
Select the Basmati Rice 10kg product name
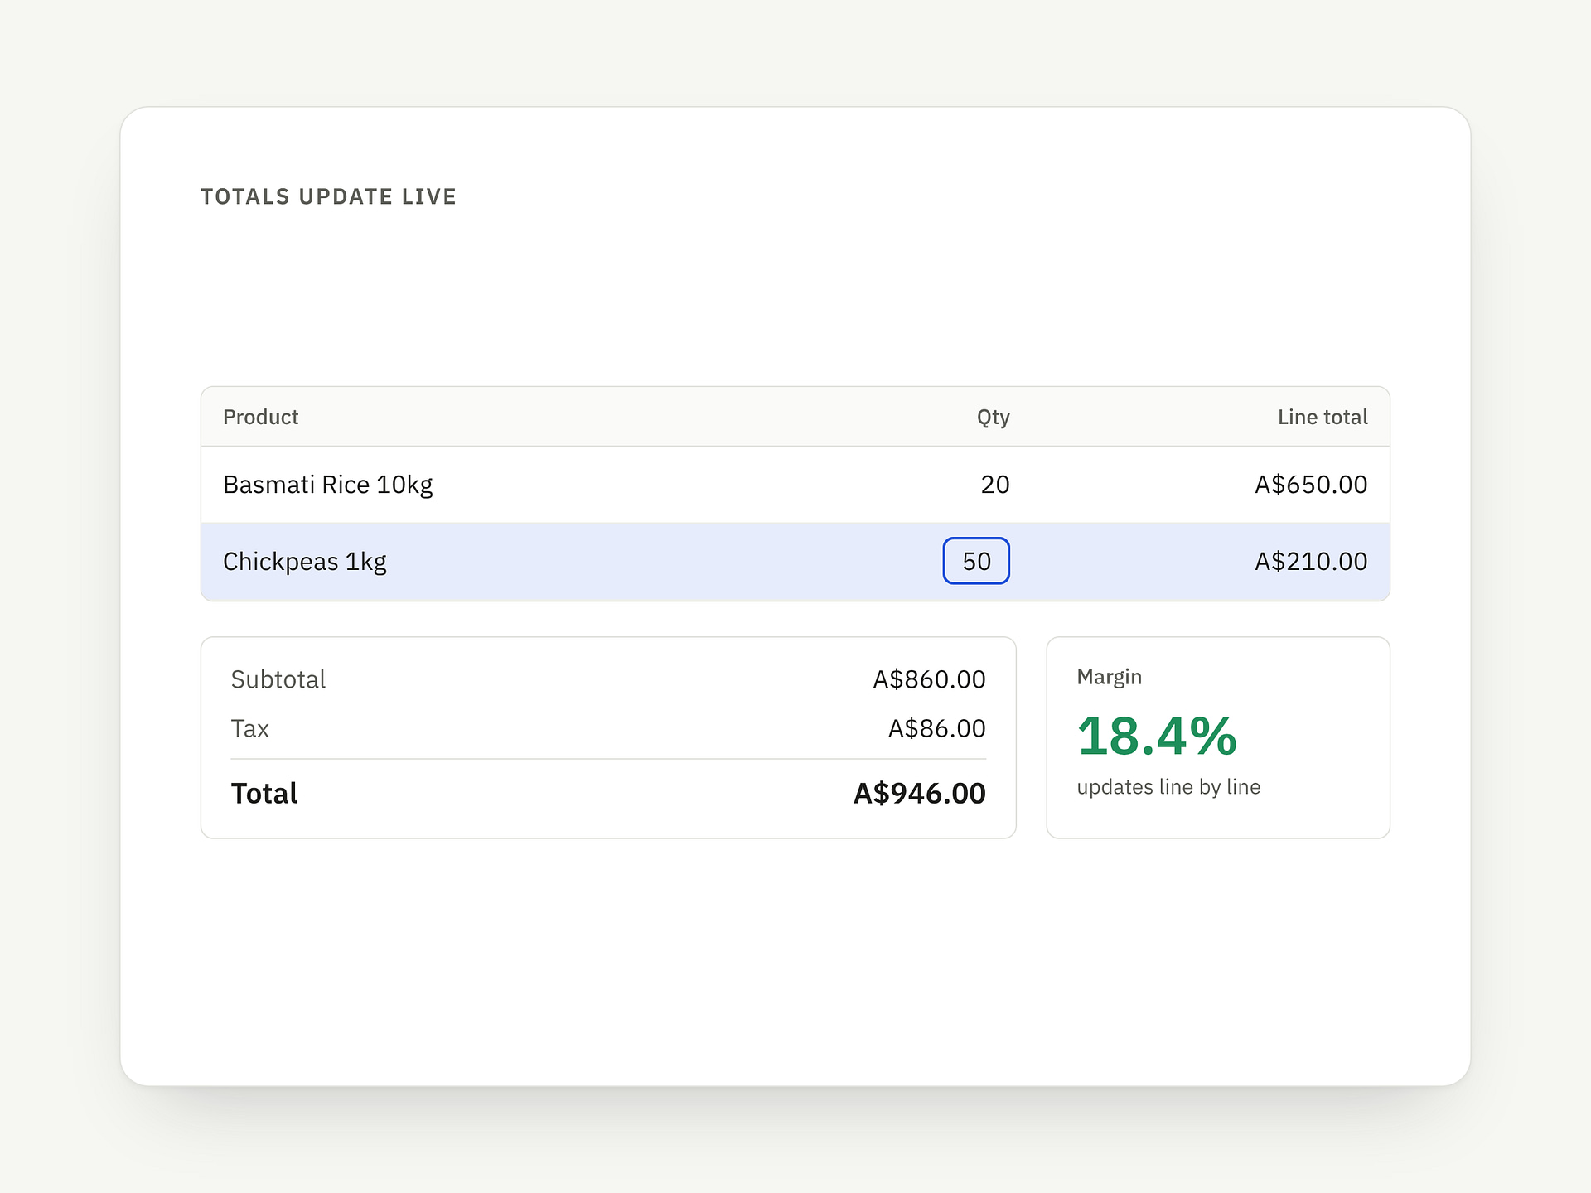tap(328, 485)
